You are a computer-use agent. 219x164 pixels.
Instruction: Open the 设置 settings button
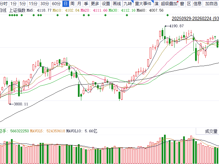106,4
